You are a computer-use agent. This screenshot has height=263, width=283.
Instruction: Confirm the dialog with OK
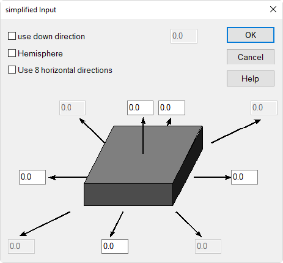(251, 35)
